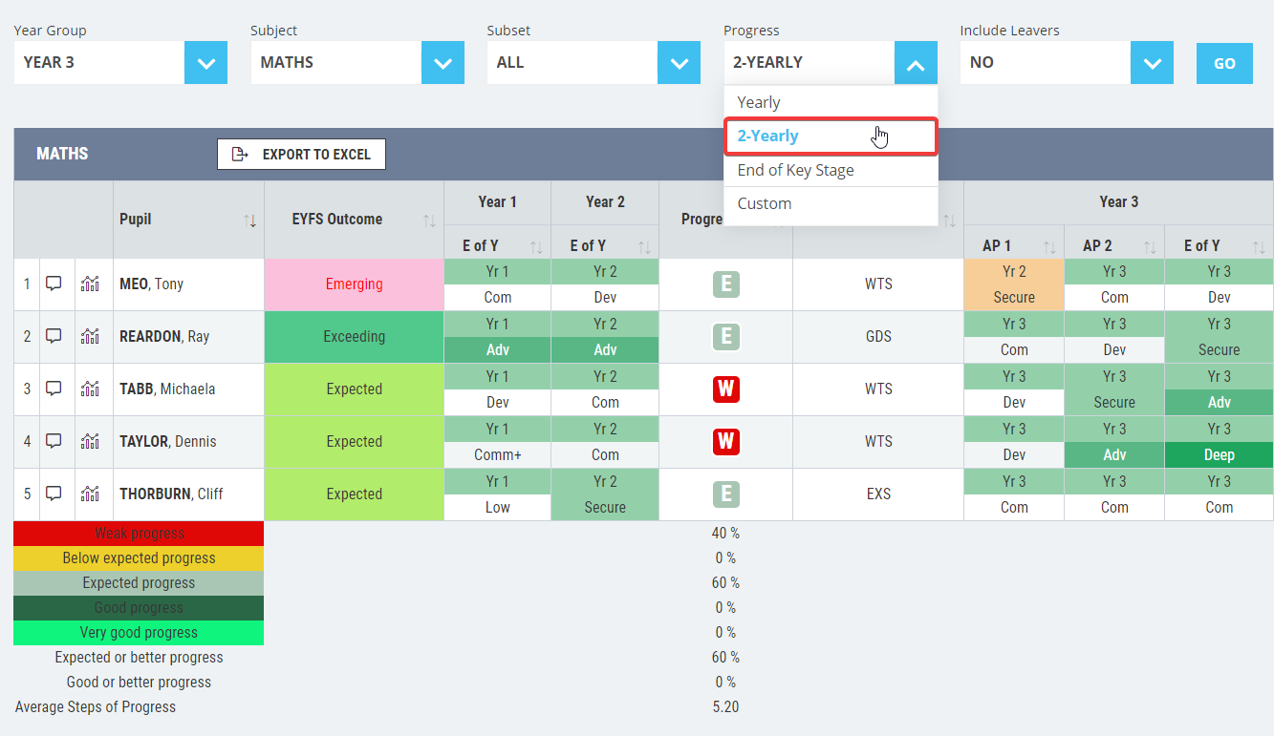Sort the EYFS Outcome column

(x=429, y=221)
